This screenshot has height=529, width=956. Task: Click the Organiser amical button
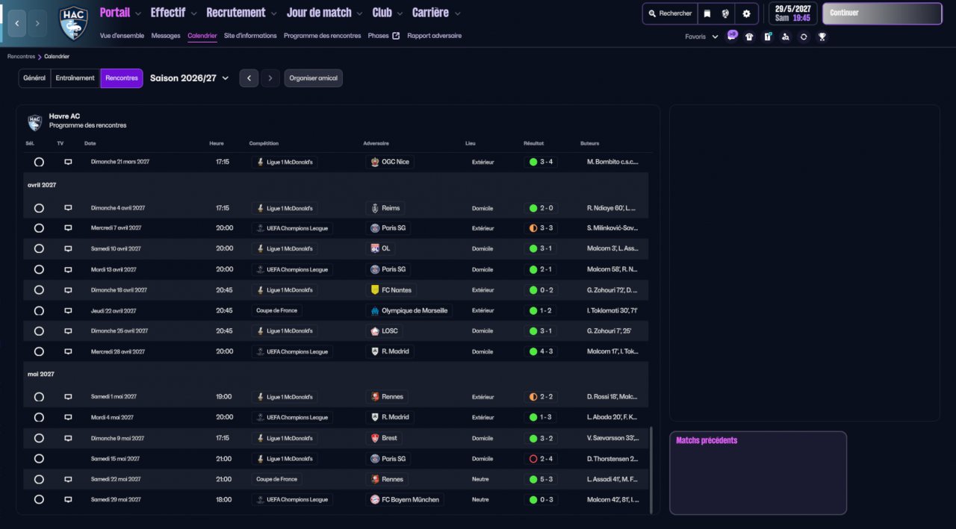click(314, 78)
